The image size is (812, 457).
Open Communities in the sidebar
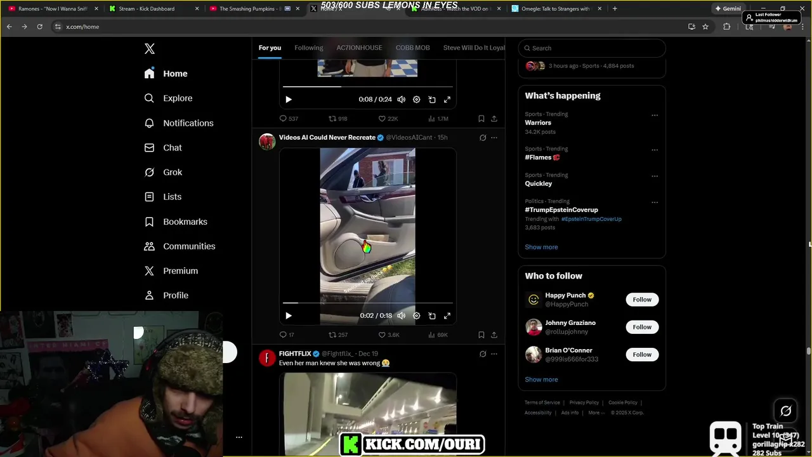coord(180,246)
